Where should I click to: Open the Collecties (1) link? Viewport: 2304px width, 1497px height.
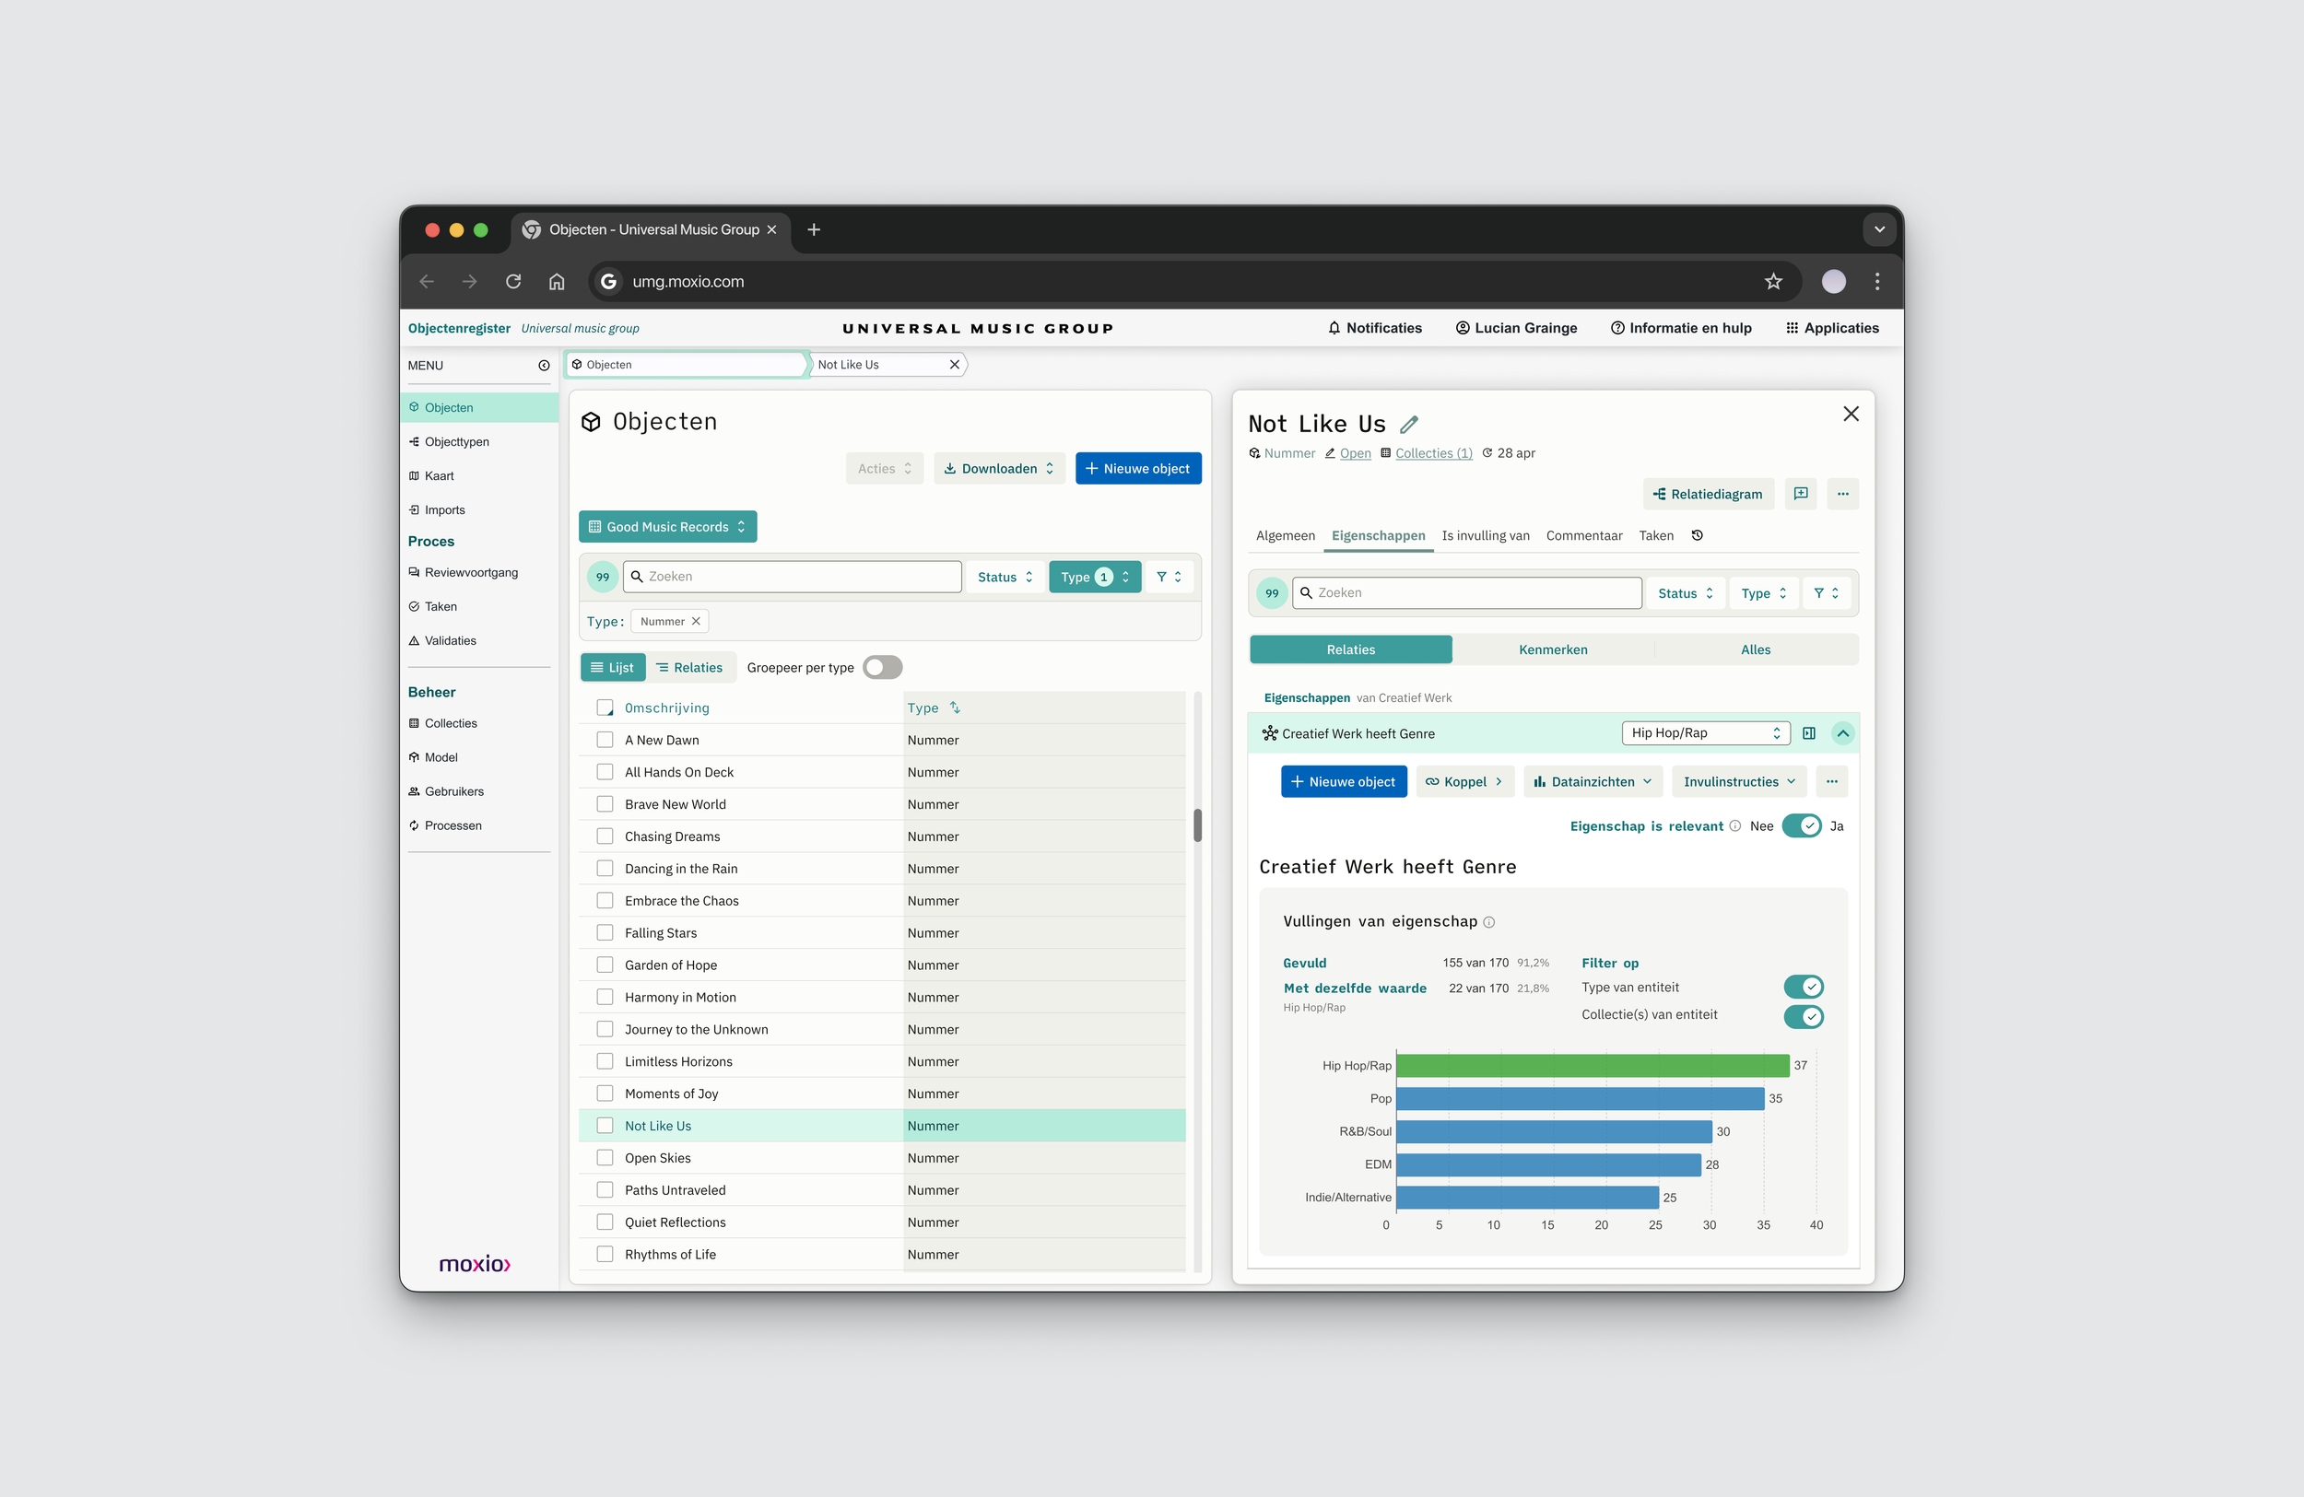click(x=1433, y=453)
